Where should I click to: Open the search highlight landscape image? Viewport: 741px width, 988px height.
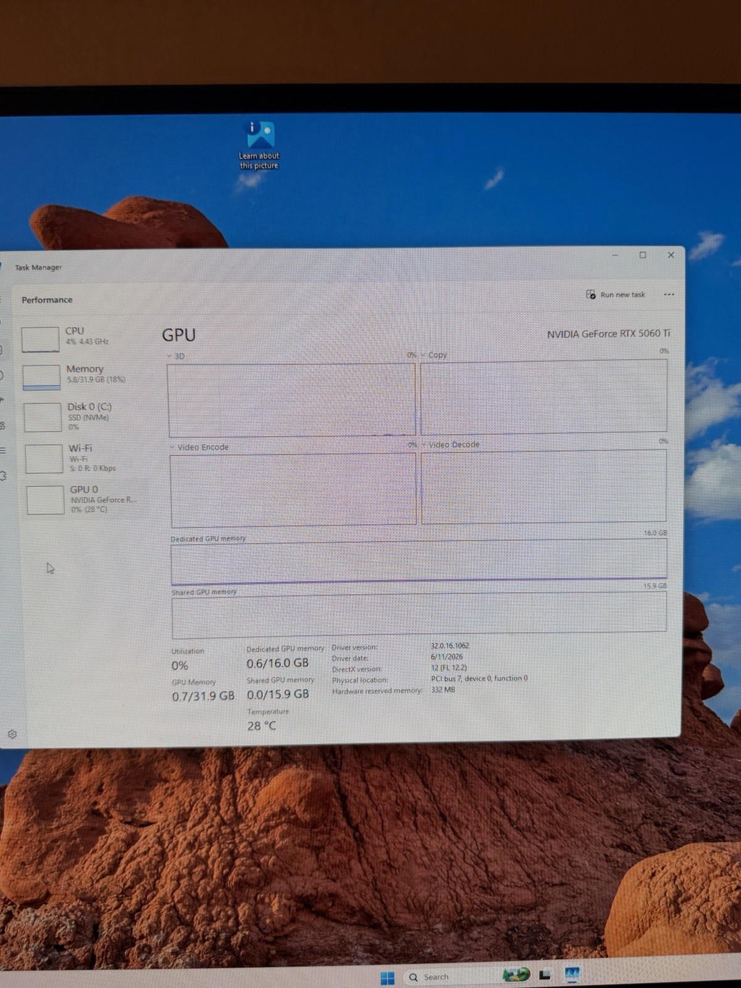[516, 975]
